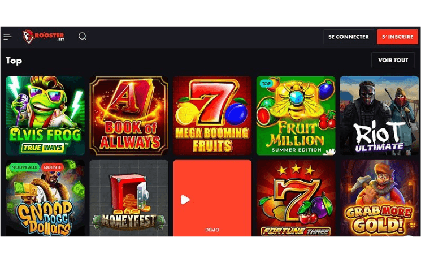Image resolution: width=421 pixels, height=263 pixels.
Task: Click the play icon on demo tile
Action: pyautogui.click(x=185, y=200)
